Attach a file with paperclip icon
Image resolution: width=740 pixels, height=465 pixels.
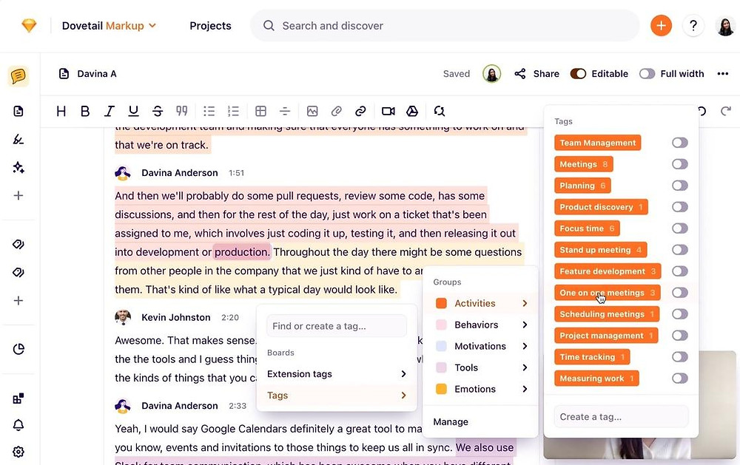(x=336, y=112)
